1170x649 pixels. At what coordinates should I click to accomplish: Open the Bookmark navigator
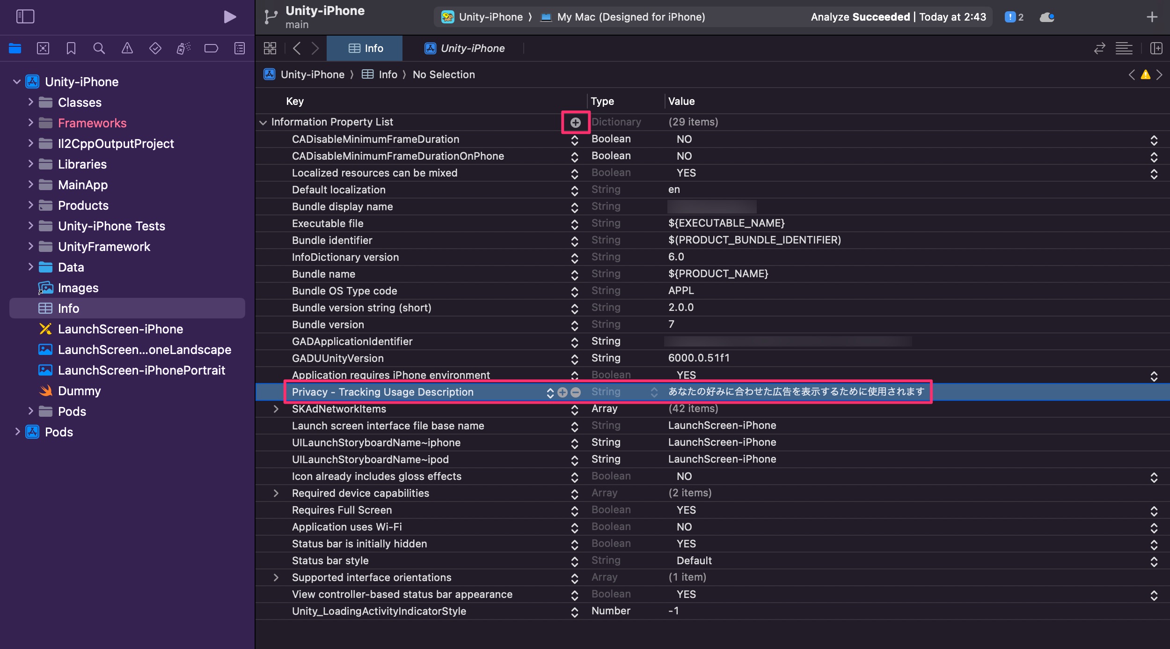click(x=71, y=48)
